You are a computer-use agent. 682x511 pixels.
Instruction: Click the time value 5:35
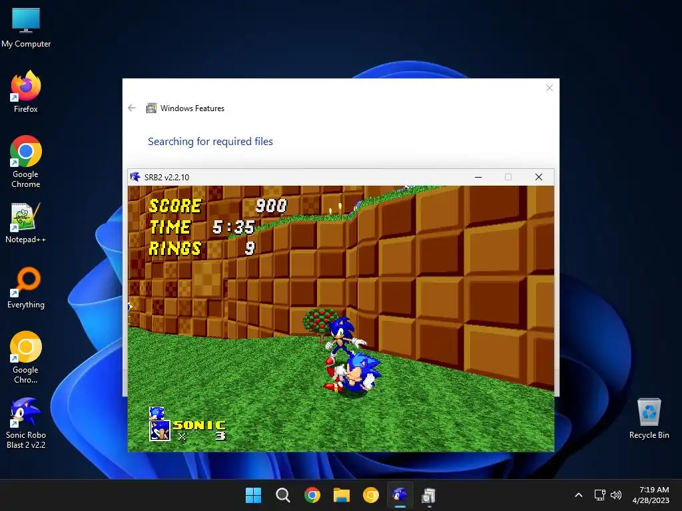coord(234,228)
